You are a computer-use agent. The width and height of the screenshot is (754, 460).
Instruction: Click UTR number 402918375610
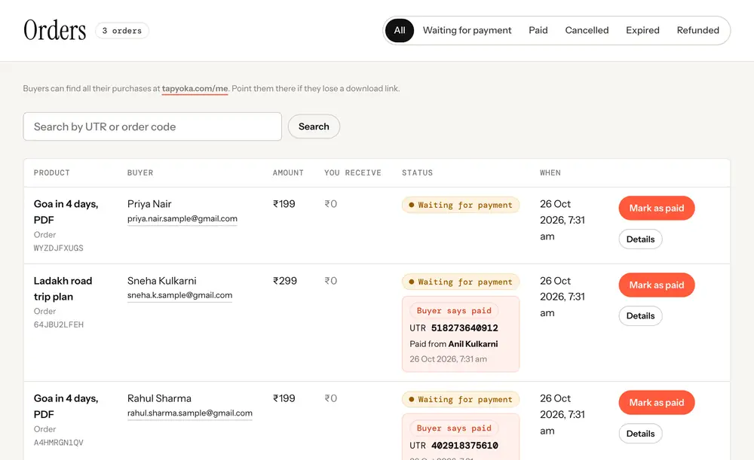coord(464,446)
